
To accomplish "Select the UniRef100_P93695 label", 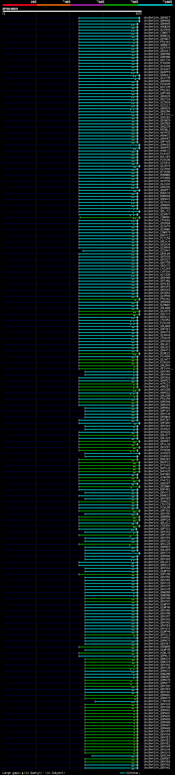I will click(157, 84).
